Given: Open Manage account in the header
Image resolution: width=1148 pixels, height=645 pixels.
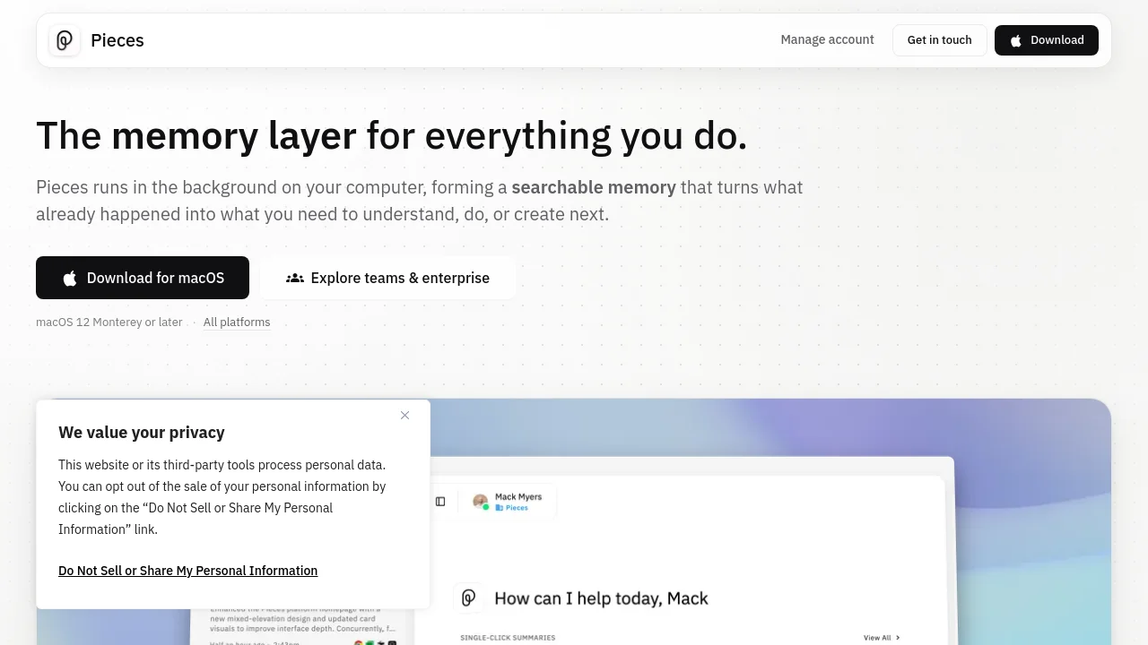Looking at the screenshot, I should [x=827, y=39].
